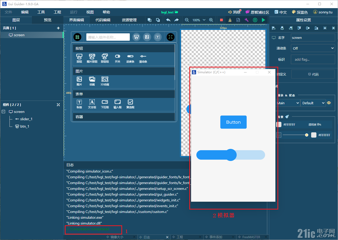Click the round image filter icon
The height and width of the screenshot is (240, 338).
[147, 37]
